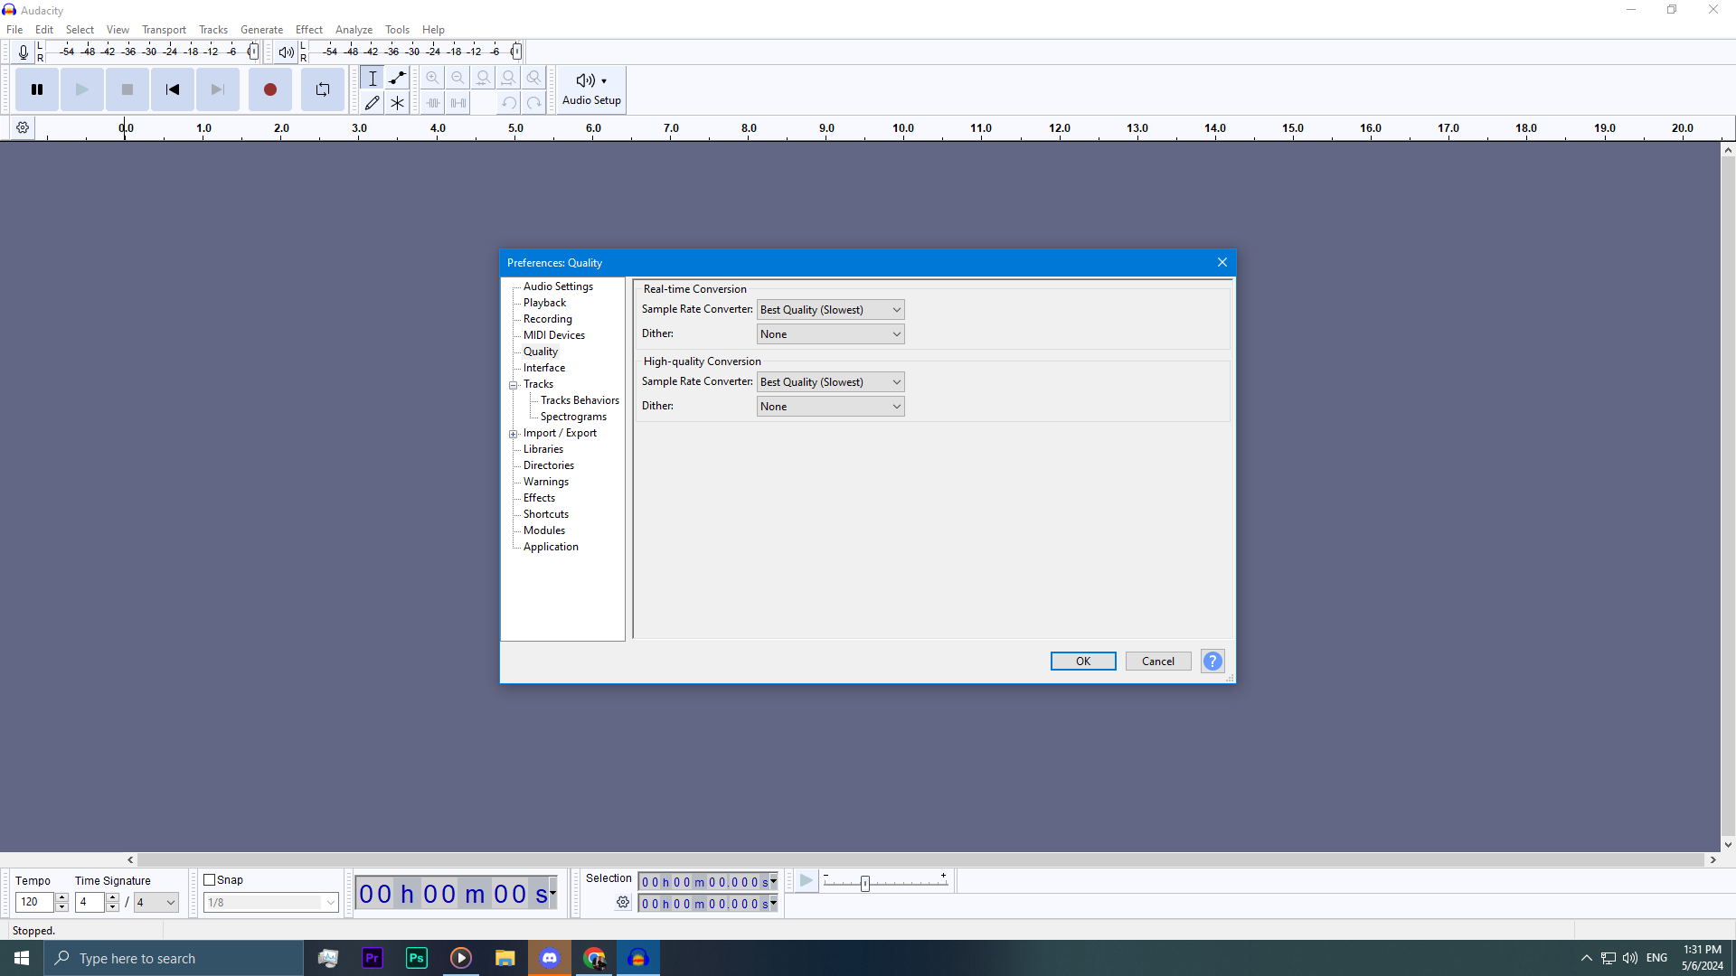Open High-quality Dither dropdown
Screen dimensions: 1736x976
tap(830, 407)
